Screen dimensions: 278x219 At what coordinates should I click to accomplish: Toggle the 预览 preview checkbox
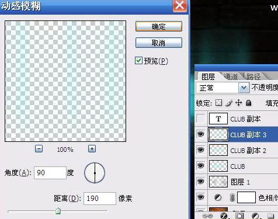pyautogui.click(x=138, y=61)
